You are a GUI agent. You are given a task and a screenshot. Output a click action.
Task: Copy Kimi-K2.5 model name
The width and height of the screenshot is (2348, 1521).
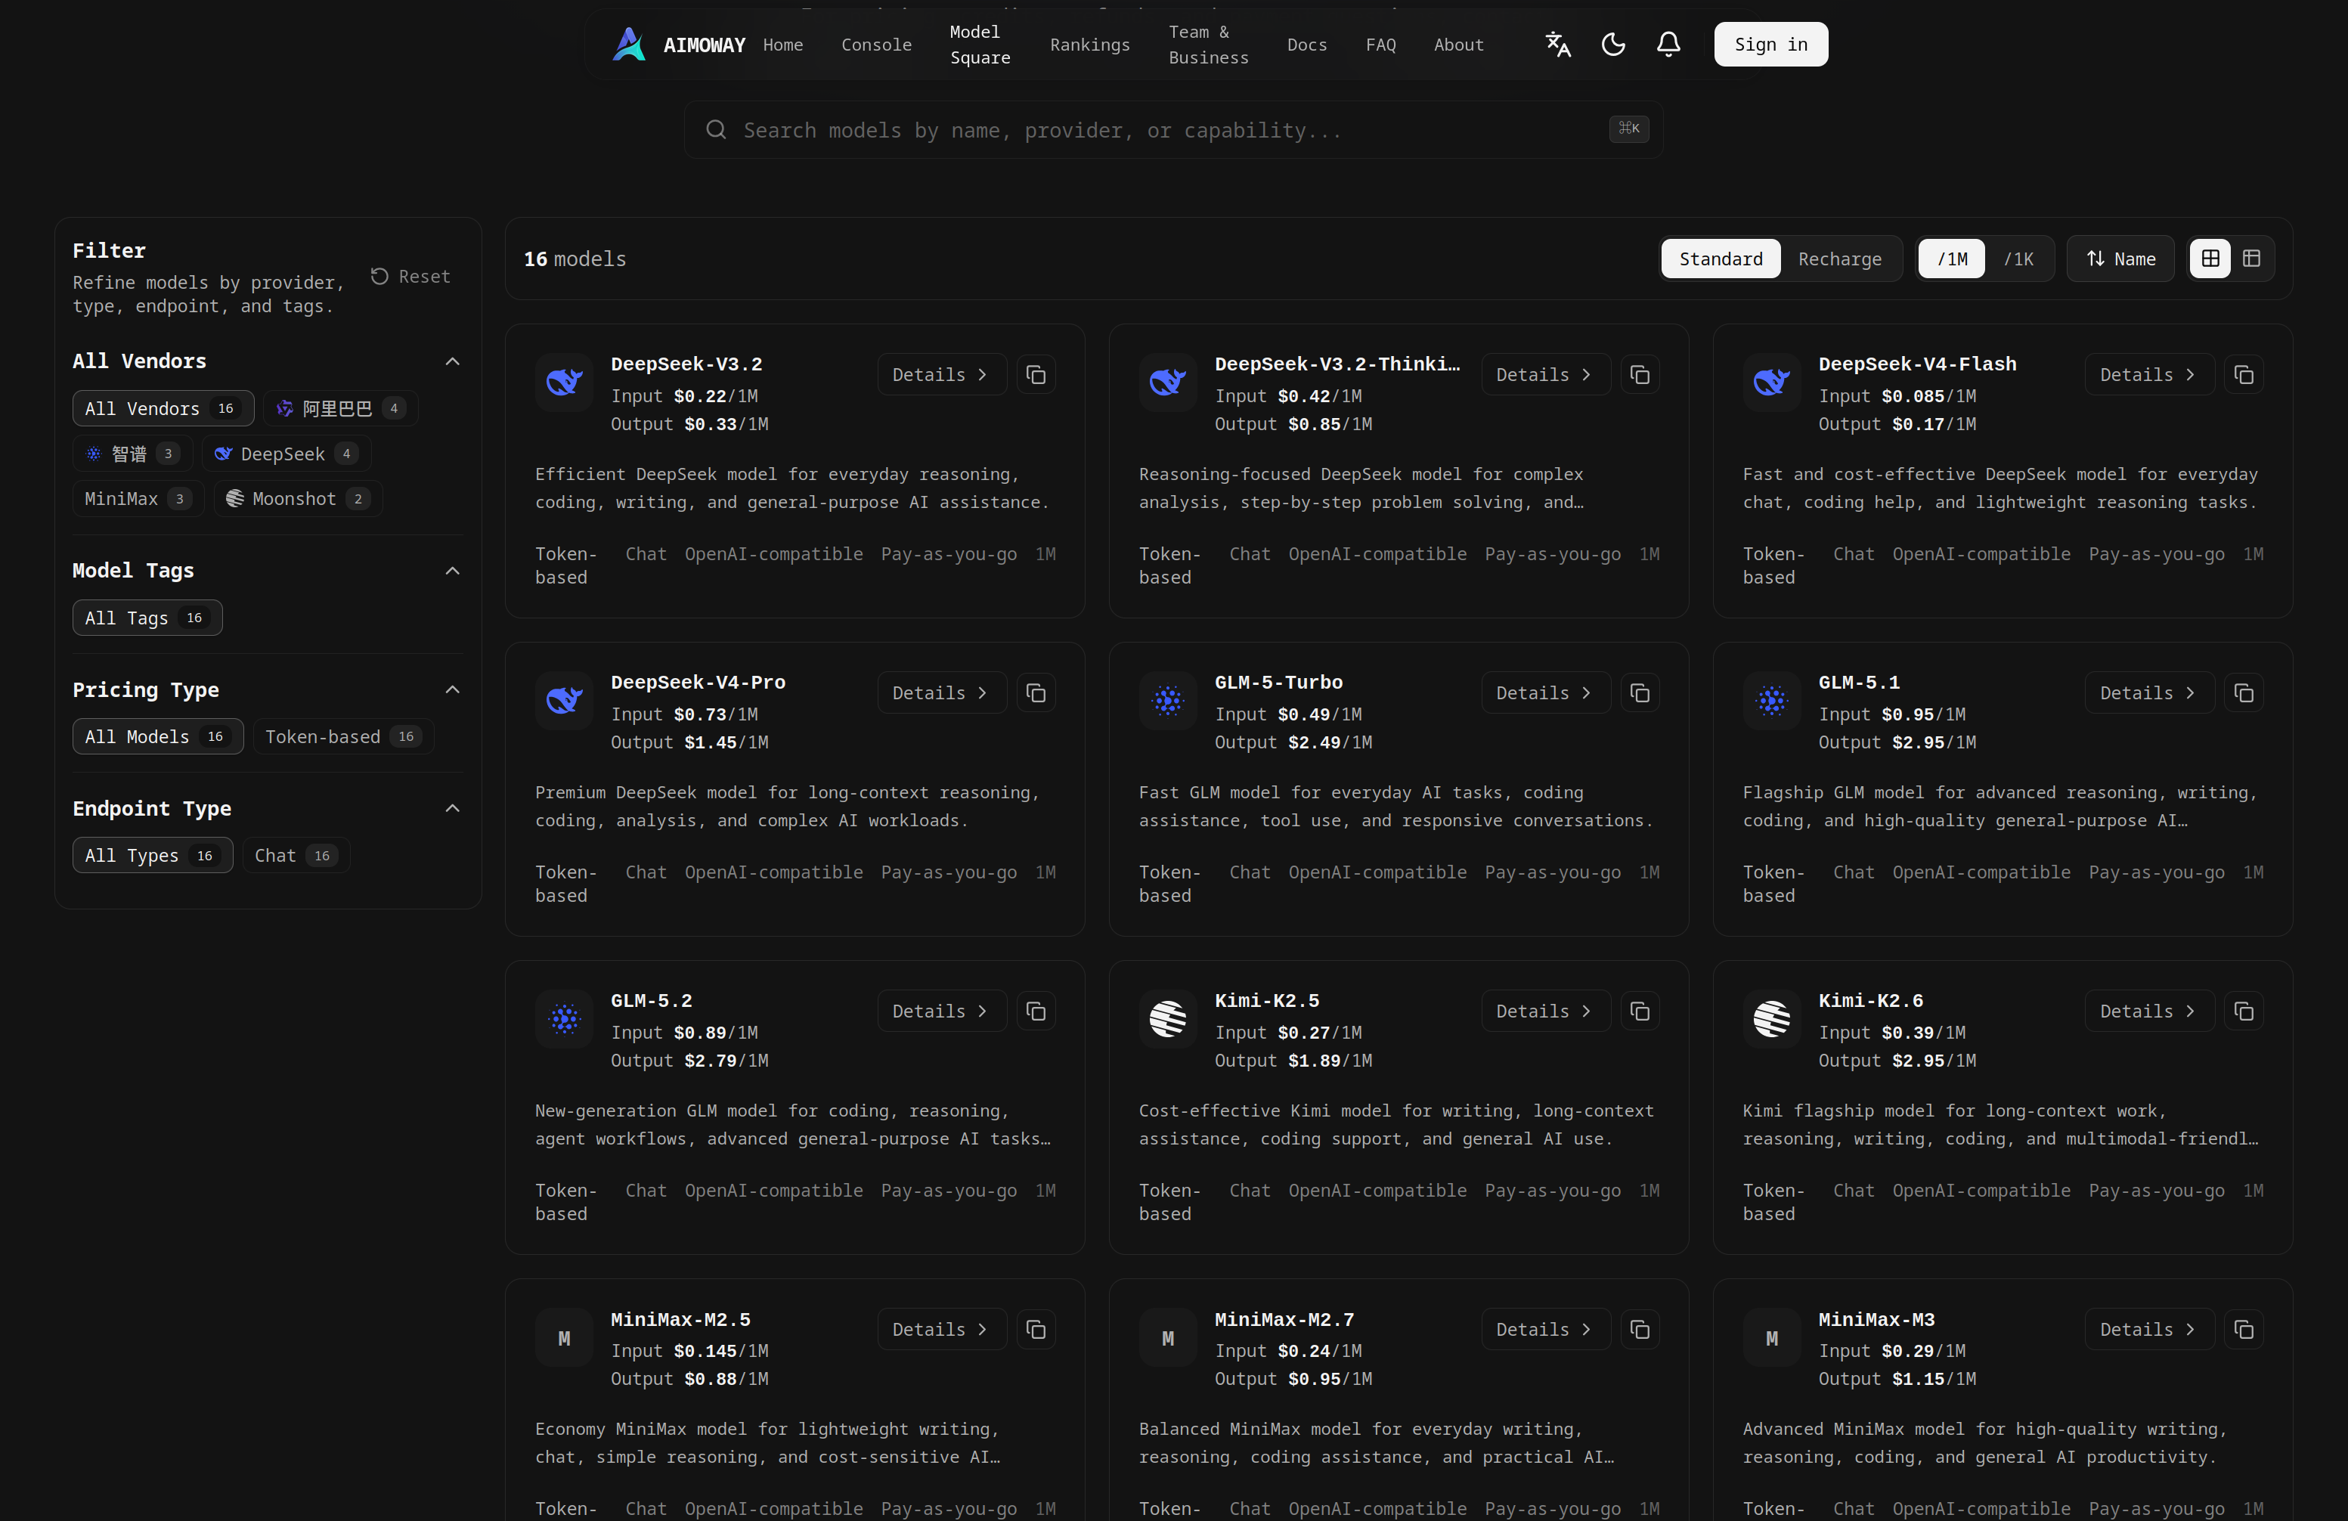coord(1640,1011)
